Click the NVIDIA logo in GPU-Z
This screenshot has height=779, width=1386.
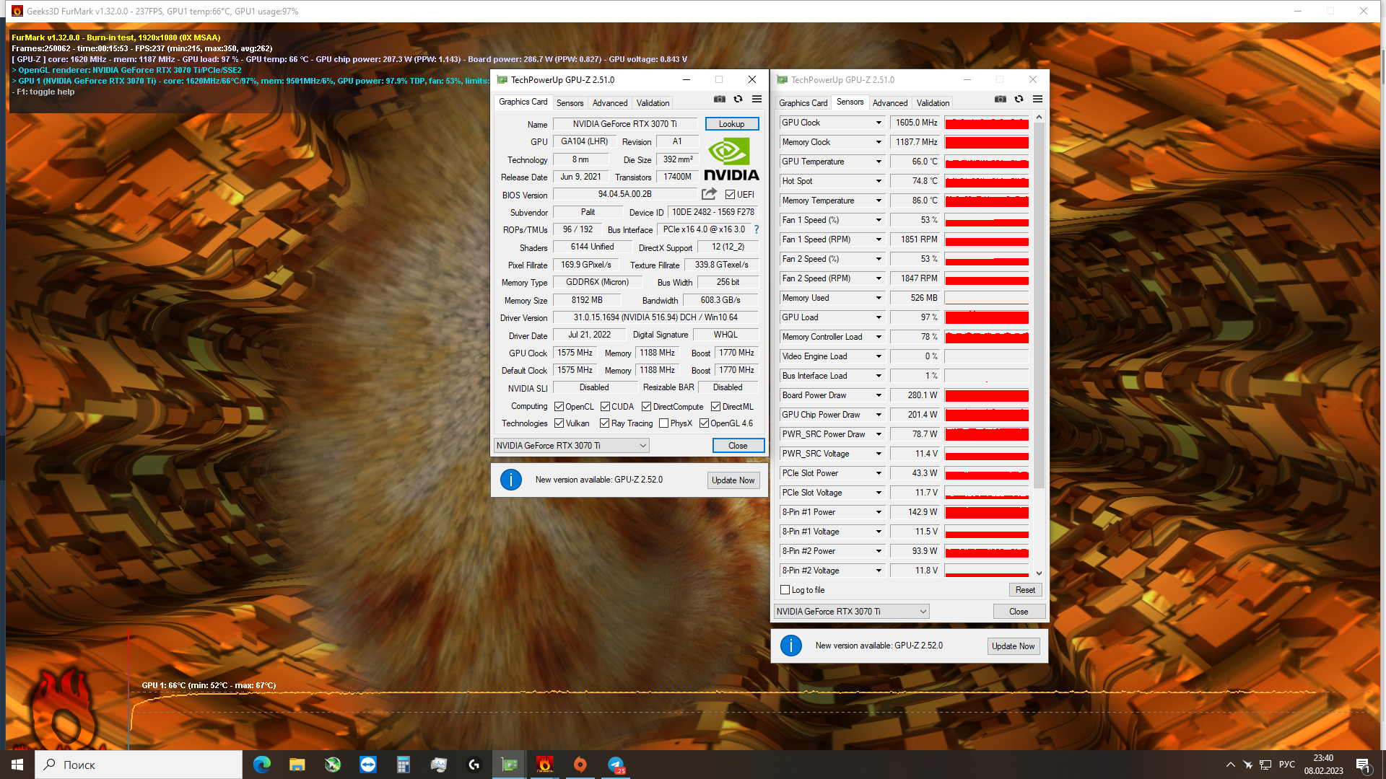click(731, 159)
